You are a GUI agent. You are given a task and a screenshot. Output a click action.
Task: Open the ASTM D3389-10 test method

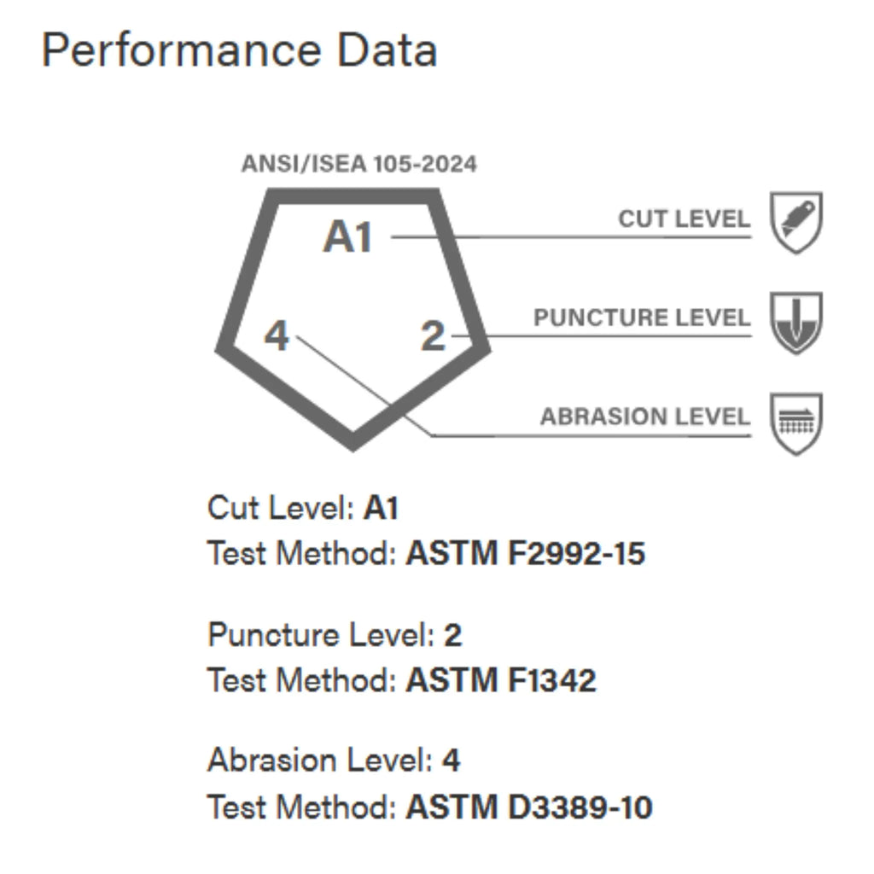point(529,807)
